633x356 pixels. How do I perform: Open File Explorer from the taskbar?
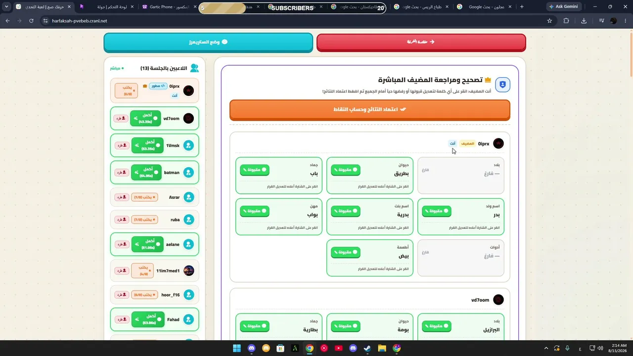(382, 348)
